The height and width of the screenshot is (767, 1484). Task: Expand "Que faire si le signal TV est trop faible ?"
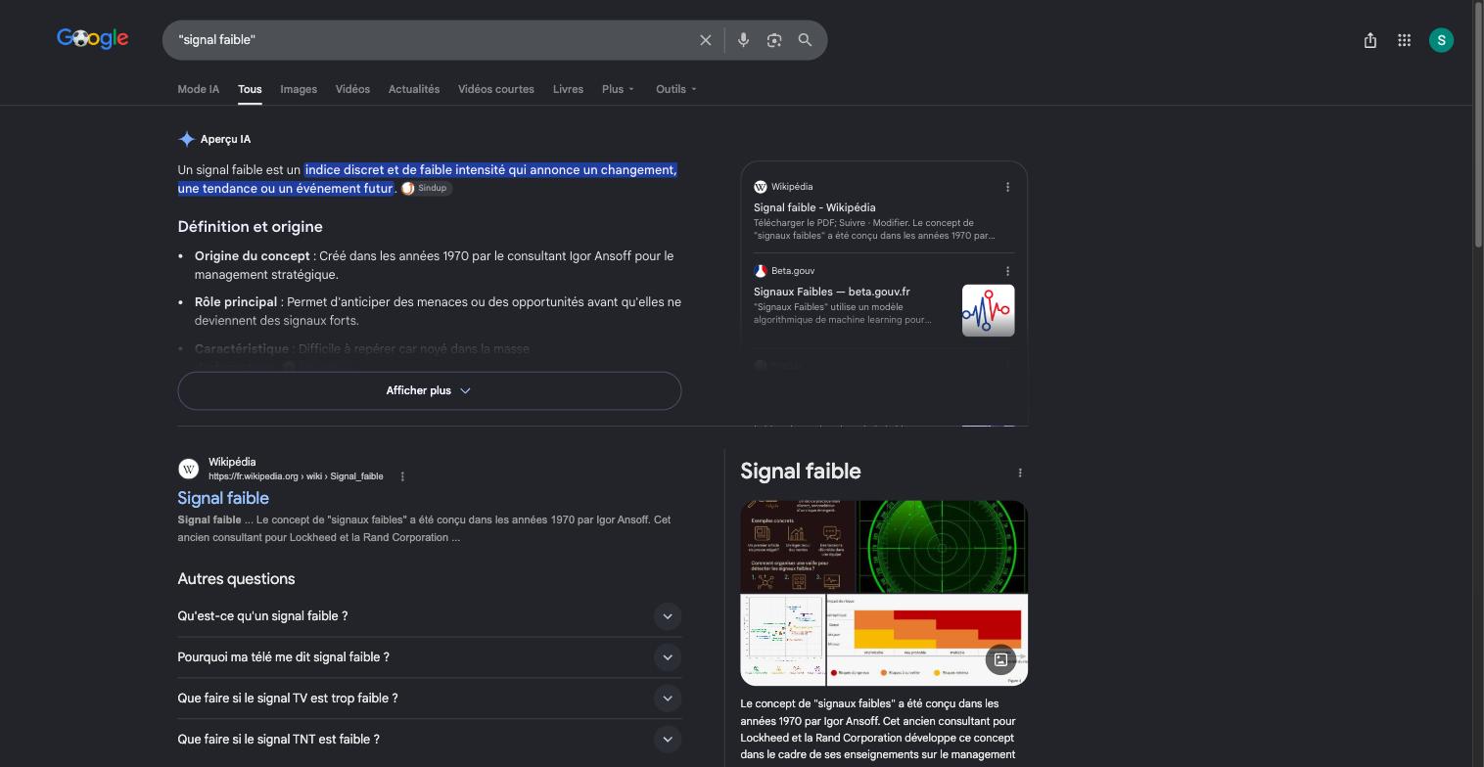point(430,699)
